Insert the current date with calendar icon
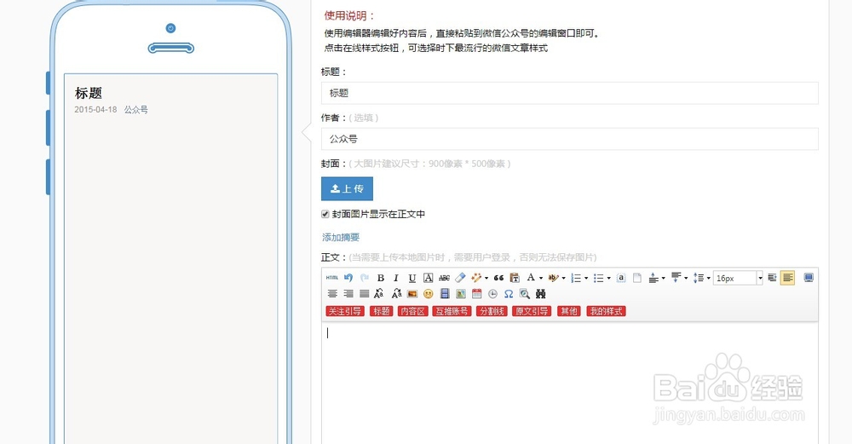 click(476, 293)
